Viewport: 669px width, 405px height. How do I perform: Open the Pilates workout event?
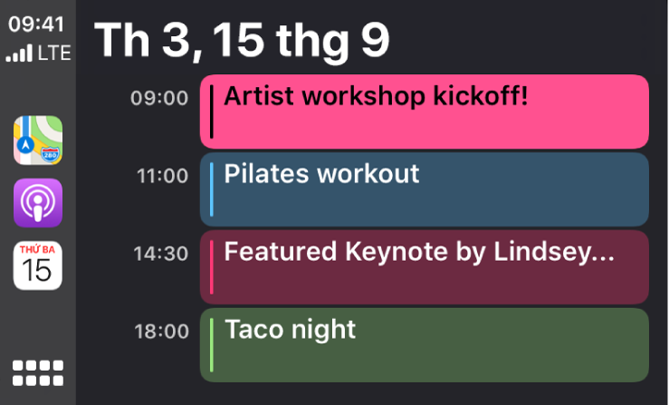coord(425,189)
